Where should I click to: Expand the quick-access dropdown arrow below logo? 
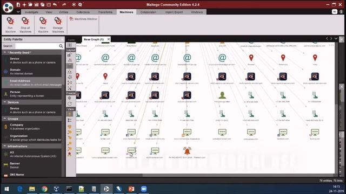tap(18, 12)
